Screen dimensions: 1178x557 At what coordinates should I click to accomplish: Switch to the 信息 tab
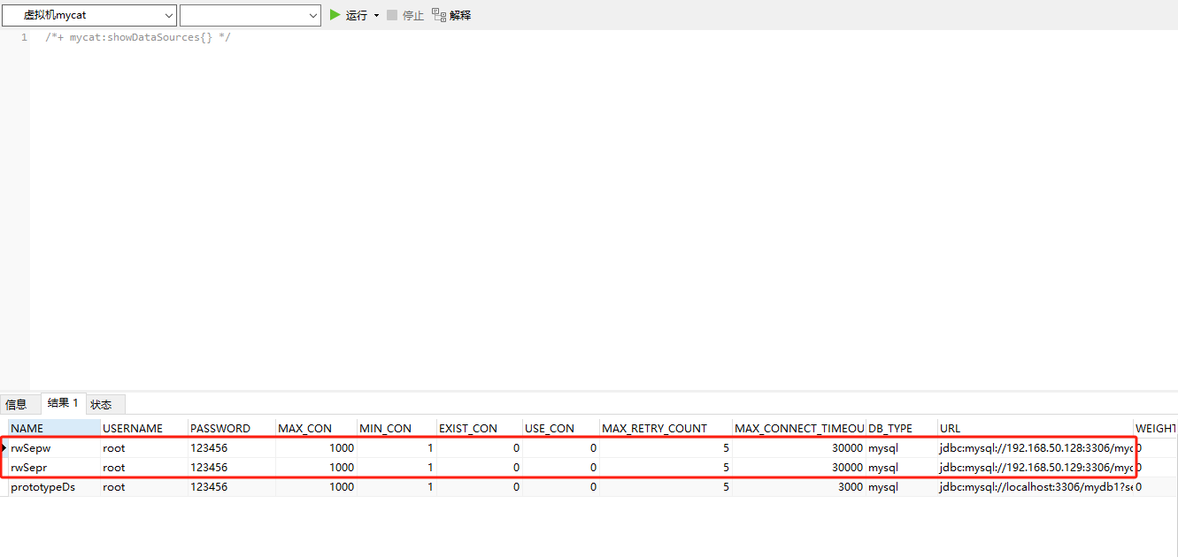click(18, 404)
